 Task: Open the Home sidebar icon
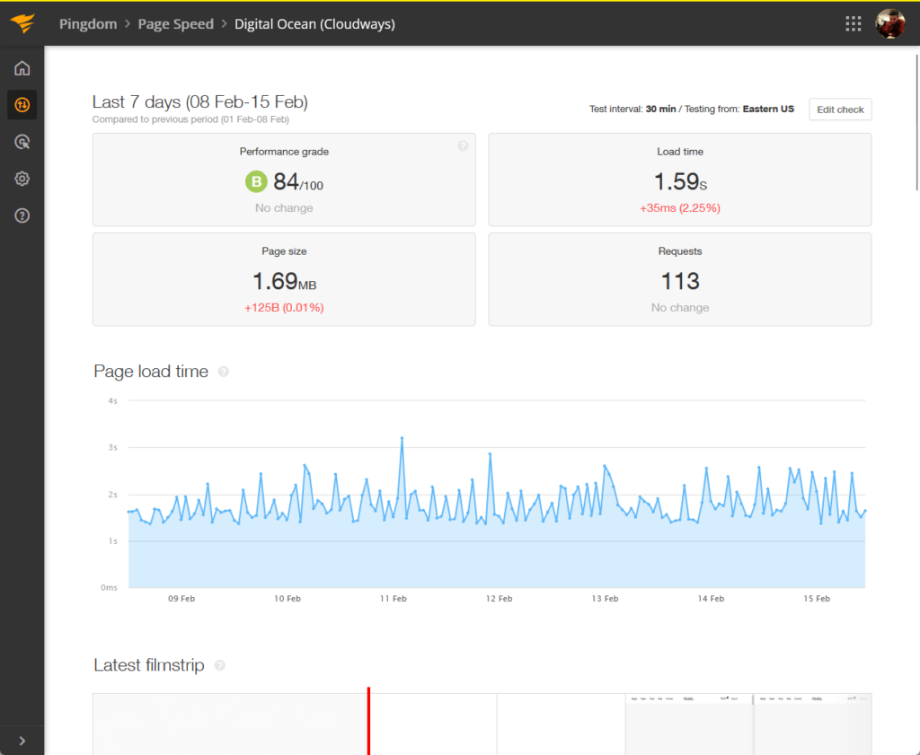tap(22, 68)
